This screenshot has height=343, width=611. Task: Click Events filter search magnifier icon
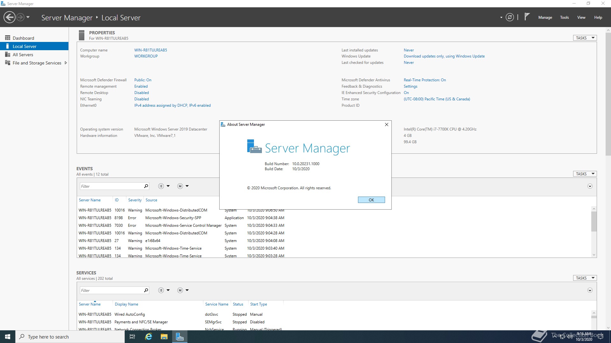click(146, 186)
